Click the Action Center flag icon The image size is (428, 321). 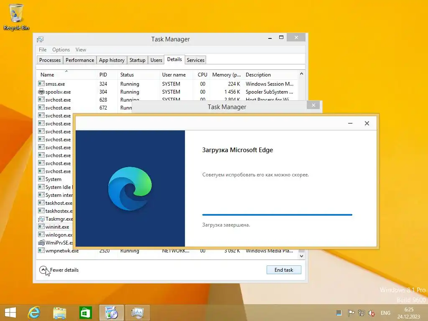pyautogui.click(x=351, y=313)
